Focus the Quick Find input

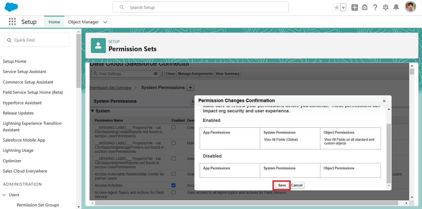point(37,40)
